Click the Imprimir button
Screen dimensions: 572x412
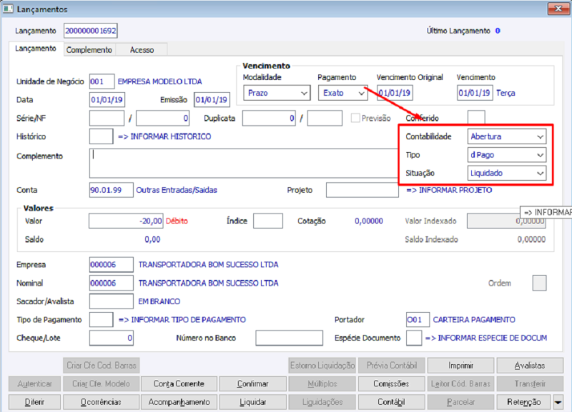460,366
